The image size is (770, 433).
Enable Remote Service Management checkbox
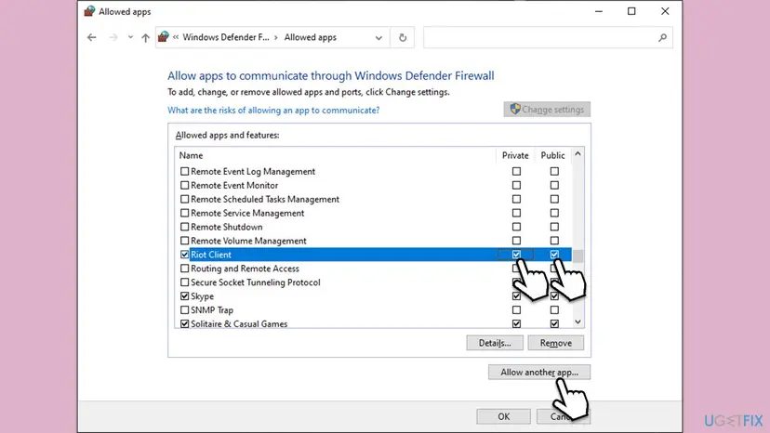tap(185, 213)
